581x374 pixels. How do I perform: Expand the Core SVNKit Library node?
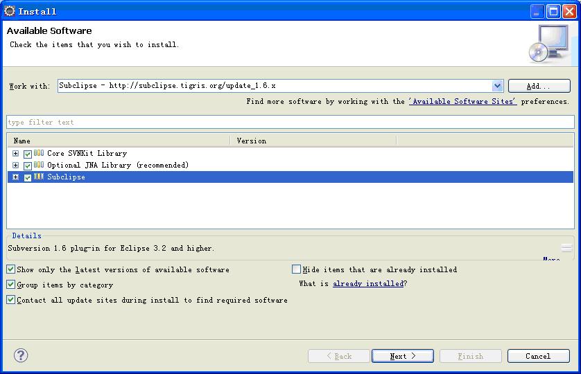[x=15, y=153]
